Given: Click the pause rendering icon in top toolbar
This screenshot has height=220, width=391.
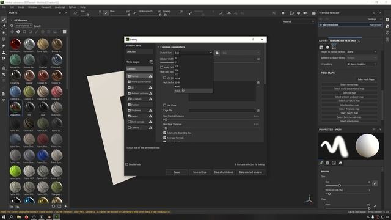Looking at the screenshot, I should [x=283, y=13].
